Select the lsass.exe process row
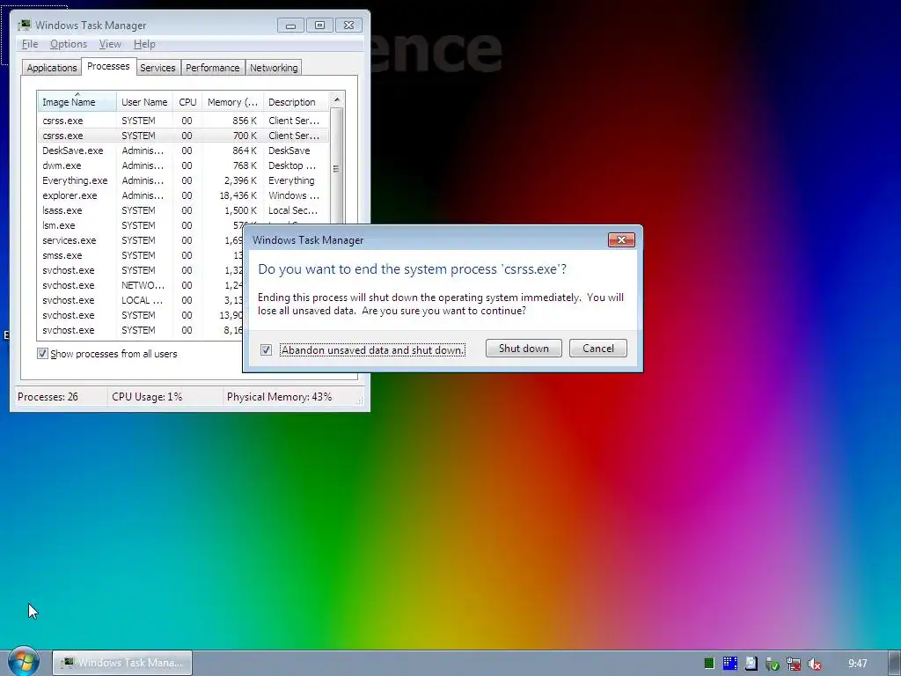 183,210
